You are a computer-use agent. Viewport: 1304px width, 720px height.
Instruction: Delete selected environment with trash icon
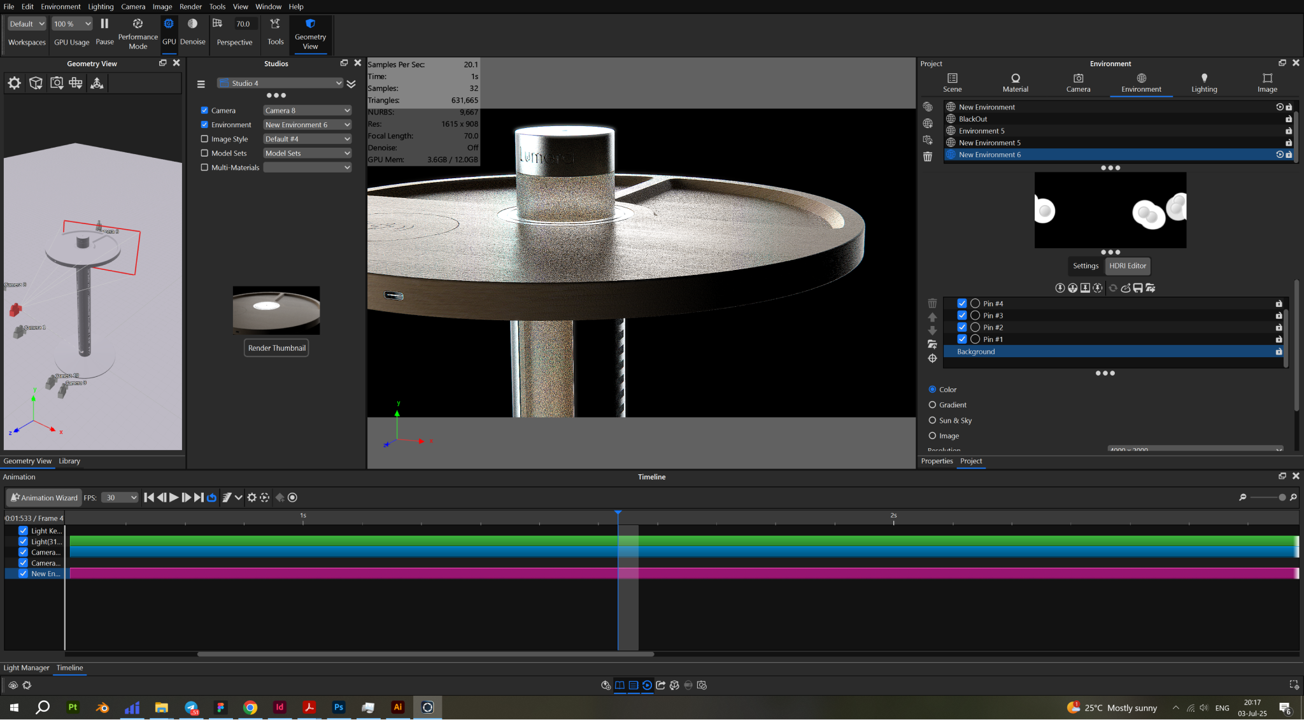(x=928, y=157)
